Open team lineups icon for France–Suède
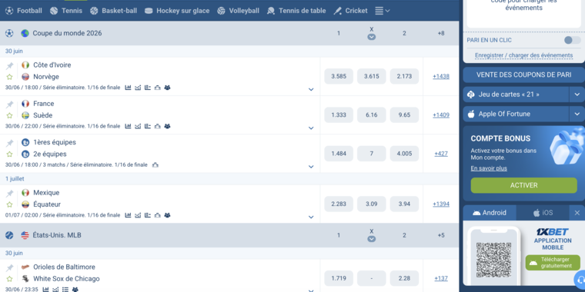 [167, 126]
